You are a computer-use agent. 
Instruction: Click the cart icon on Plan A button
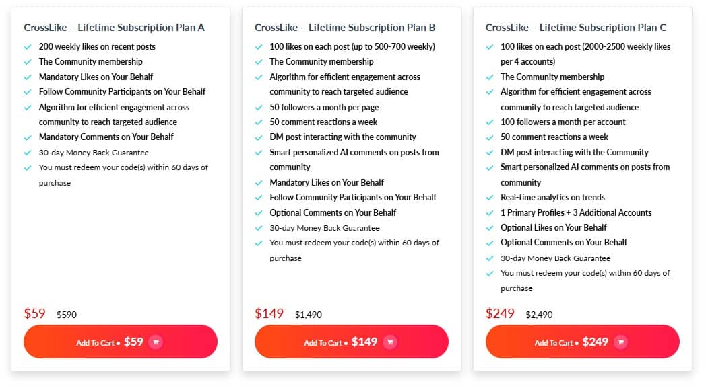pyautogui.click(x=155, y=342)
